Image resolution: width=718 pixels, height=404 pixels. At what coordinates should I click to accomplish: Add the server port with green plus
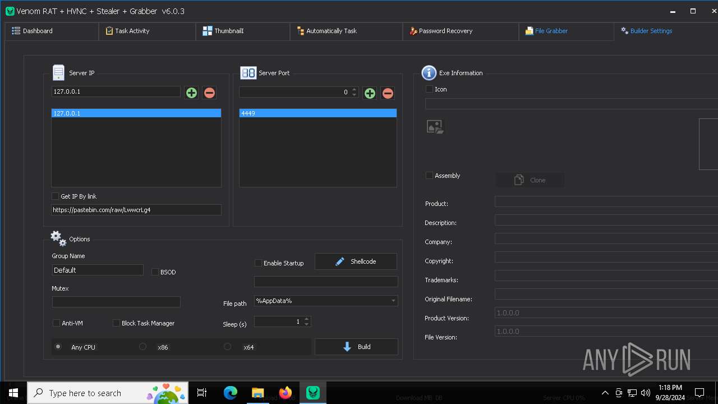coord(370,93)
